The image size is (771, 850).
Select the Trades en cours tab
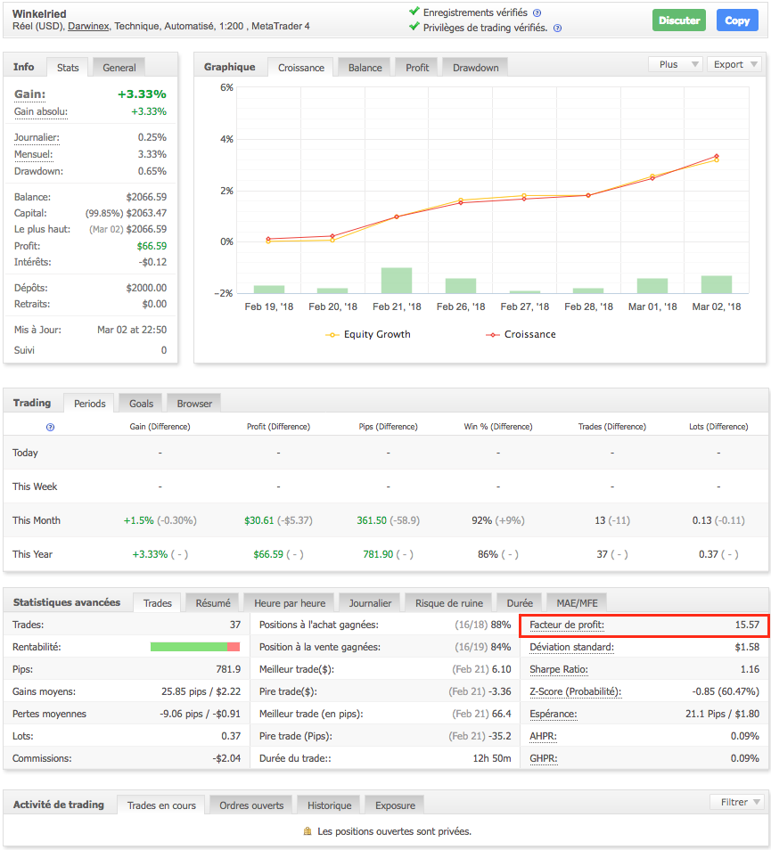[x=161, y=805]
